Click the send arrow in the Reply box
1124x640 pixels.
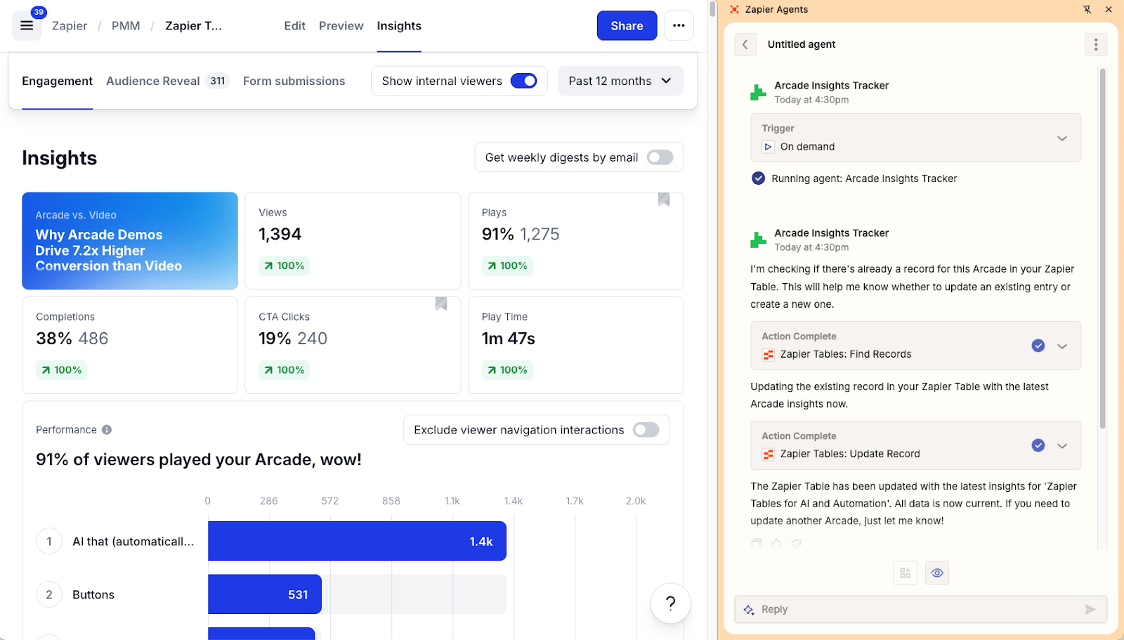point(1090,609)
